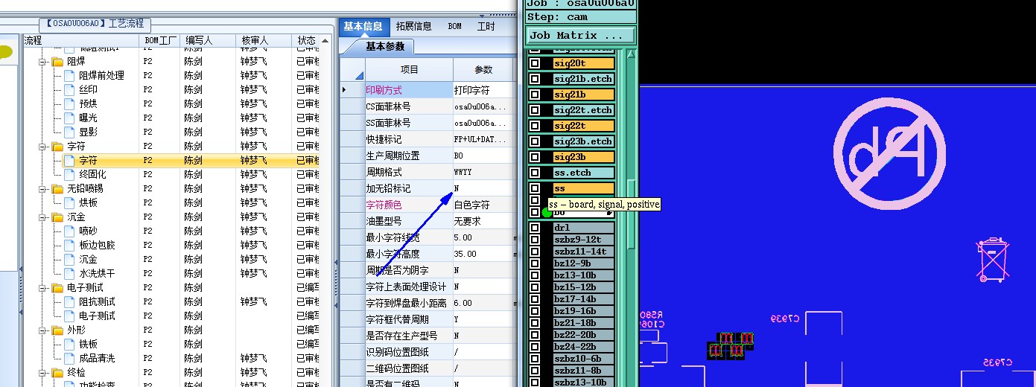The height and width of the screenshot is (387, 1036).
Task: Click the document icon beside 喷砂
Action: click(x=69, y=231)
